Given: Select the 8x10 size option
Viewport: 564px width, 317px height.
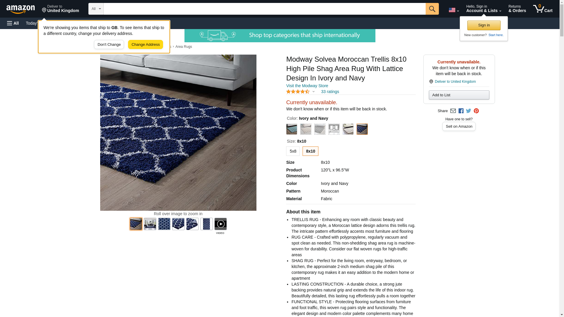Looking at the screenshot, I should 310,151.
